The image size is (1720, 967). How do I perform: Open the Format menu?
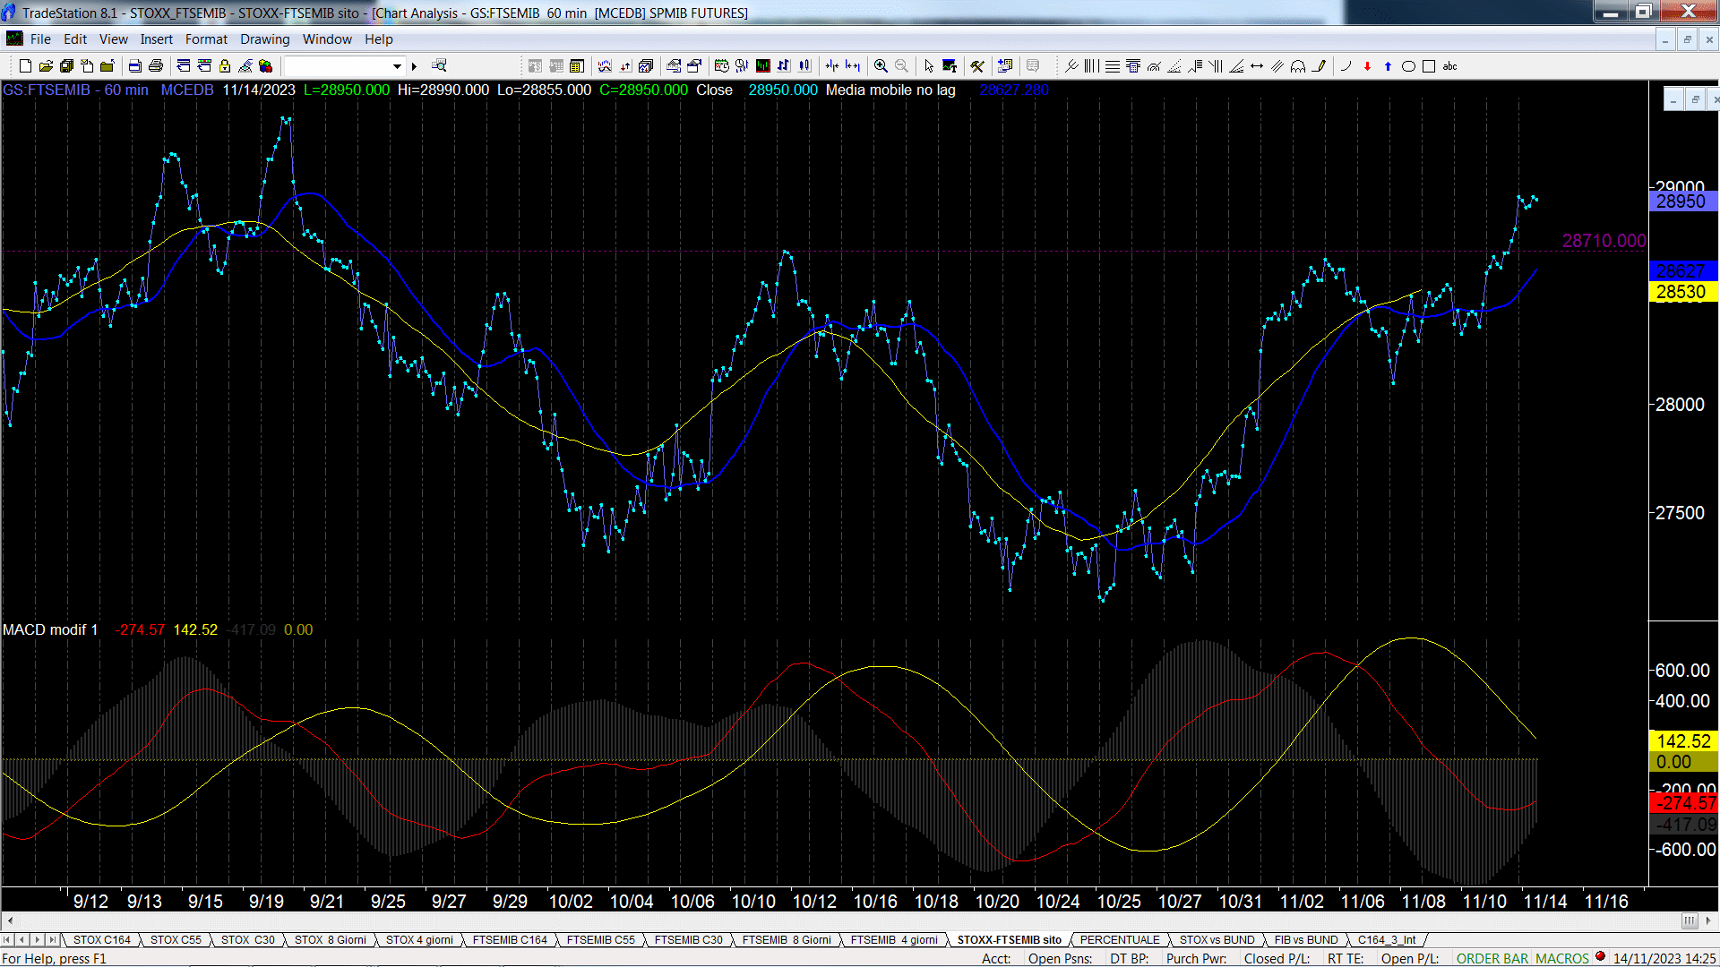206,39
